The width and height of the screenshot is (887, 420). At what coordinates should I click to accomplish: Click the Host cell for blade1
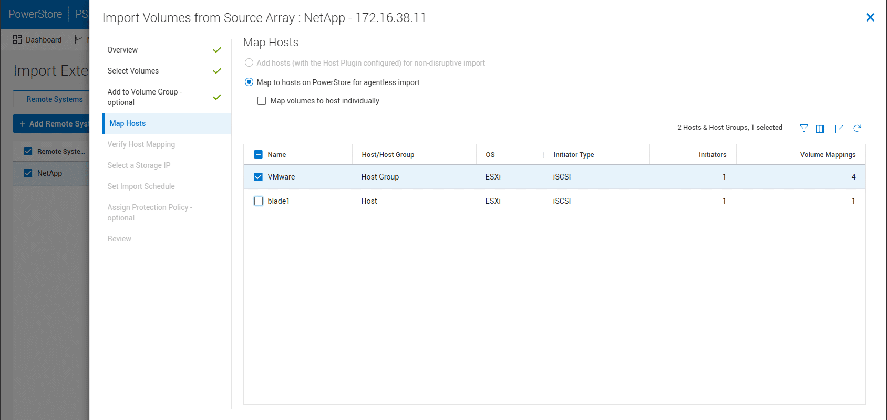click(x=369, y=201)
